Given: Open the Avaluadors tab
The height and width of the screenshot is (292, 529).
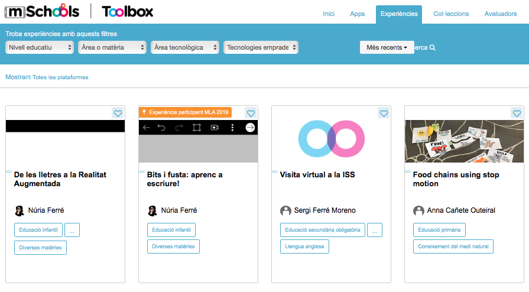Looking at the screenshot, I should pos(501,14).
